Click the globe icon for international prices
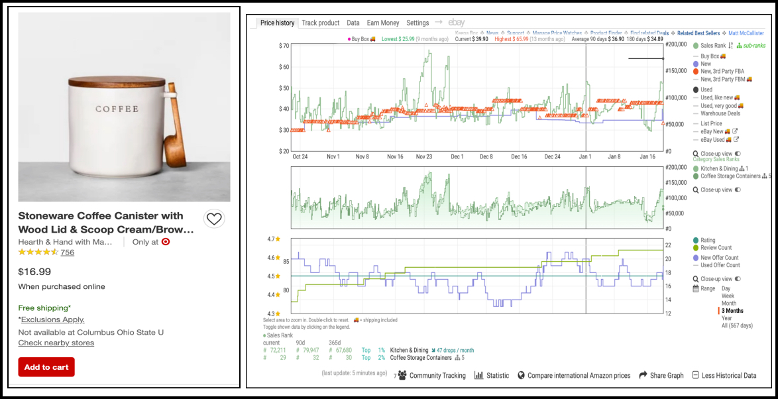The height and width of the screenshot is (399, 778). (x=521, y=375)
